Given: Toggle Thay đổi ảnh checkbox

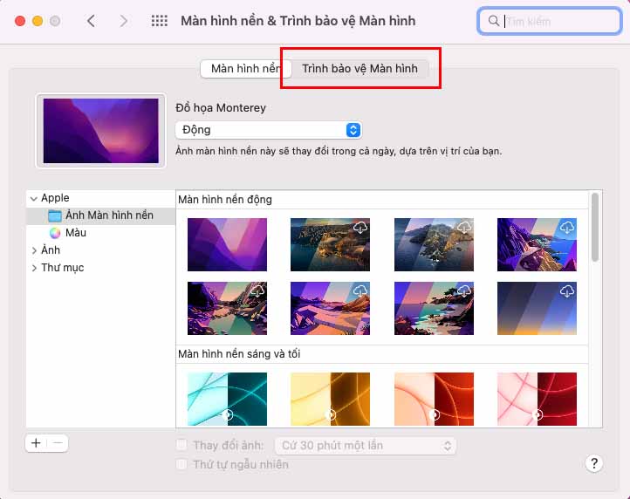Looking at the screenshot, I should click(181, 445).
